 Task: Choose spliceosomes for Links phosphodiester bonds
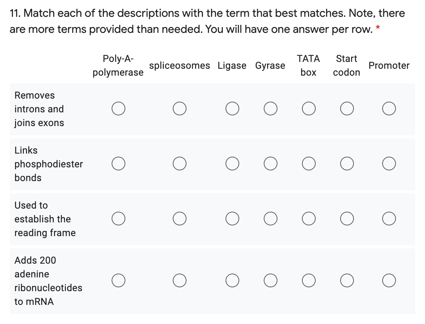coord(179,164)
